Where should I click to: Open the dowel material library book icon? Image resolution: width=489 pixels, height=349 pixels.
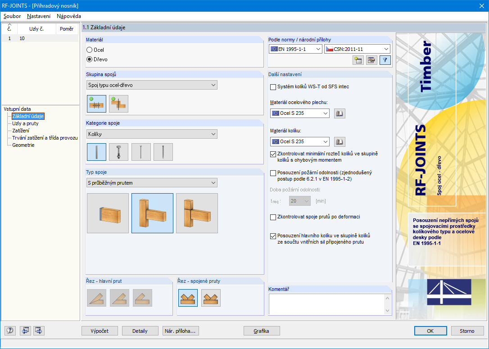pos(340,141)
